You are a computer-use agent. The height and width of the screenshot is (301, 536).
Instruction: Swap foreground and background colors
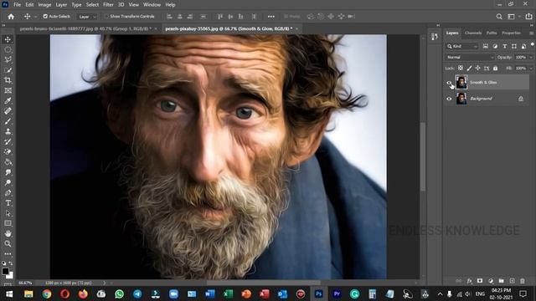(11, 263)
